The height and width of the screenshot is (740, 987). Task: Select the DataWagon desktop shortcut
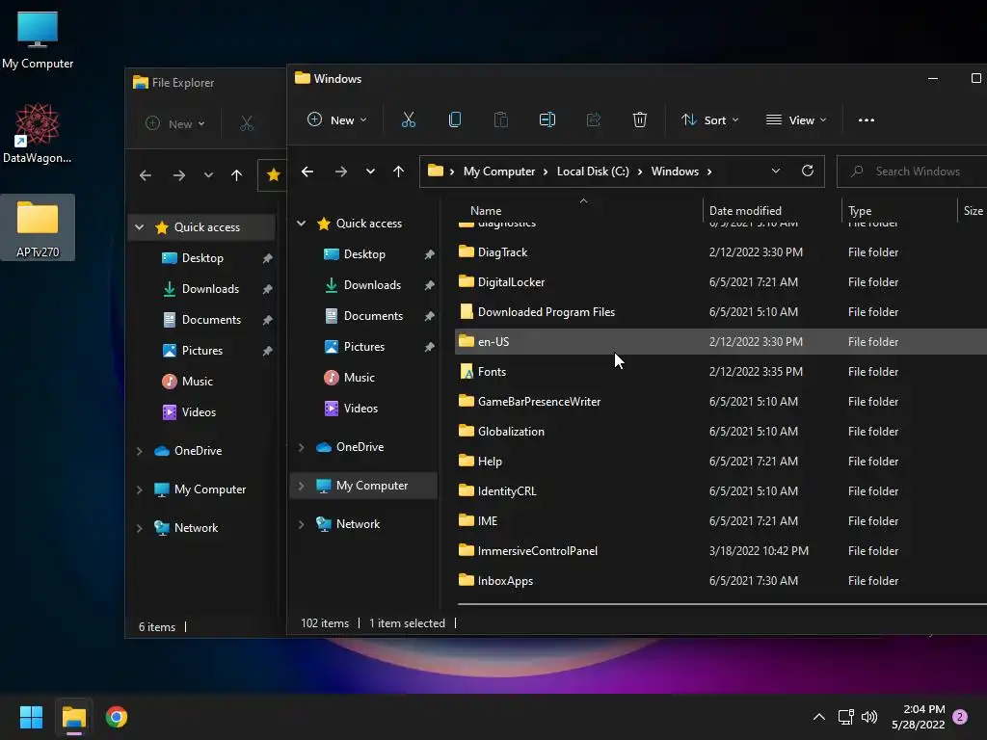pyautogui.click(x=38, y=134)
